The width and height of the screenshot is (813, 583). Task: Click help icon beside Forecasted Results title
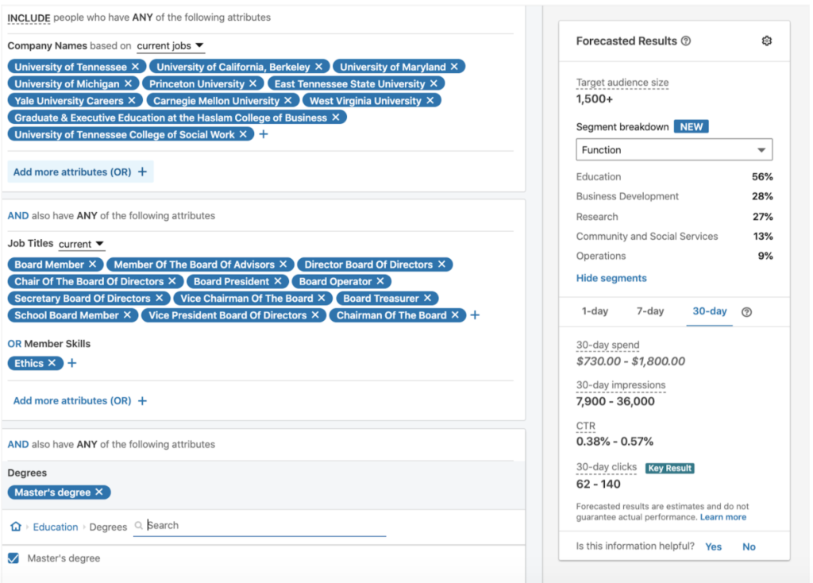686,41
